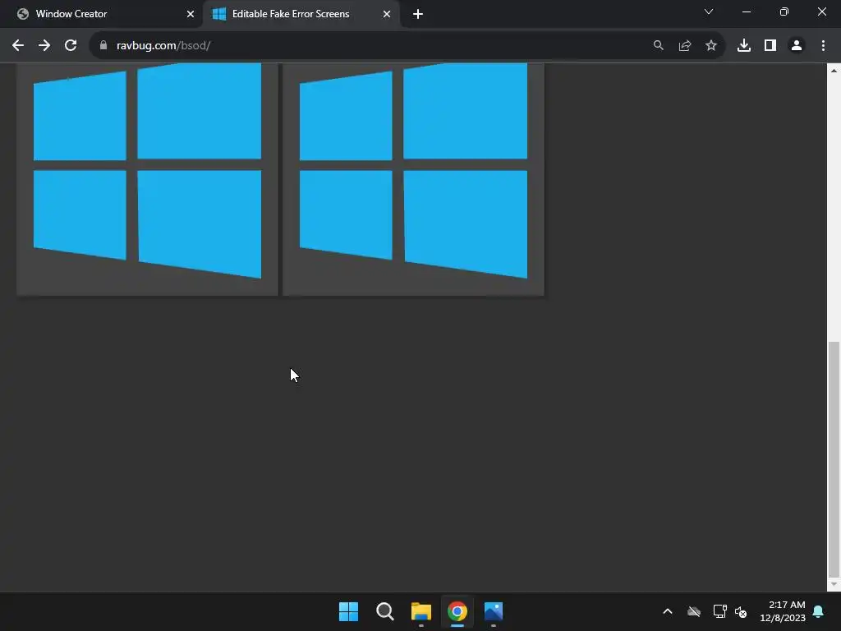Image resolution: width=841 pixels, height=631 pixels.
Task: Select the Editable Fake Error Screens tab
Action: 301,14
